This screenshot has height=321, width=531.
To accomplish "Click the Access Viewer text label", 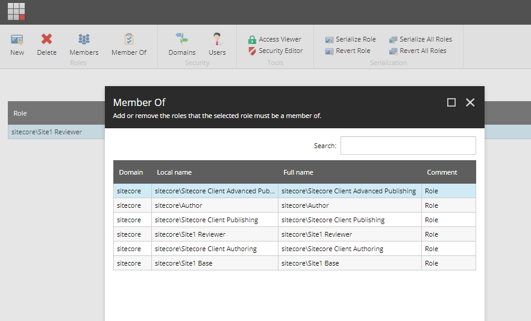I will point(280,39).
